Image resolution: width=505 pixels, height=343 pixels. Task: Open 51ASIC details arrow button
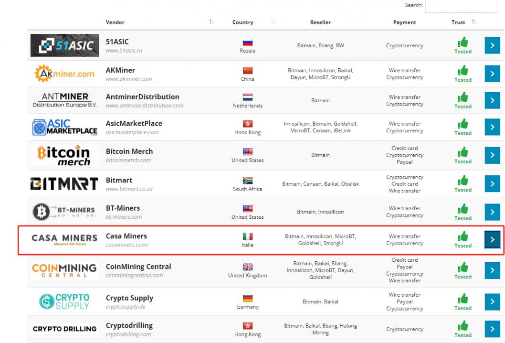(x=492, y=46)
